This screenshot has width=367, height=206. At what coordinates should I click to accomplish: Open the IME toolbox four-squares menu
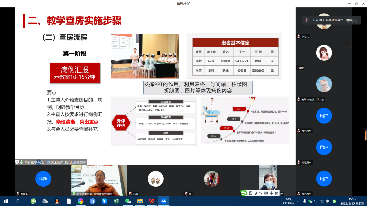276,193
